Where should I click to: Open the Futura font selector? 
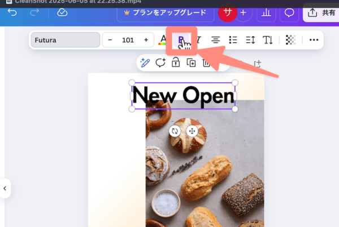click(x=66, y=40)
